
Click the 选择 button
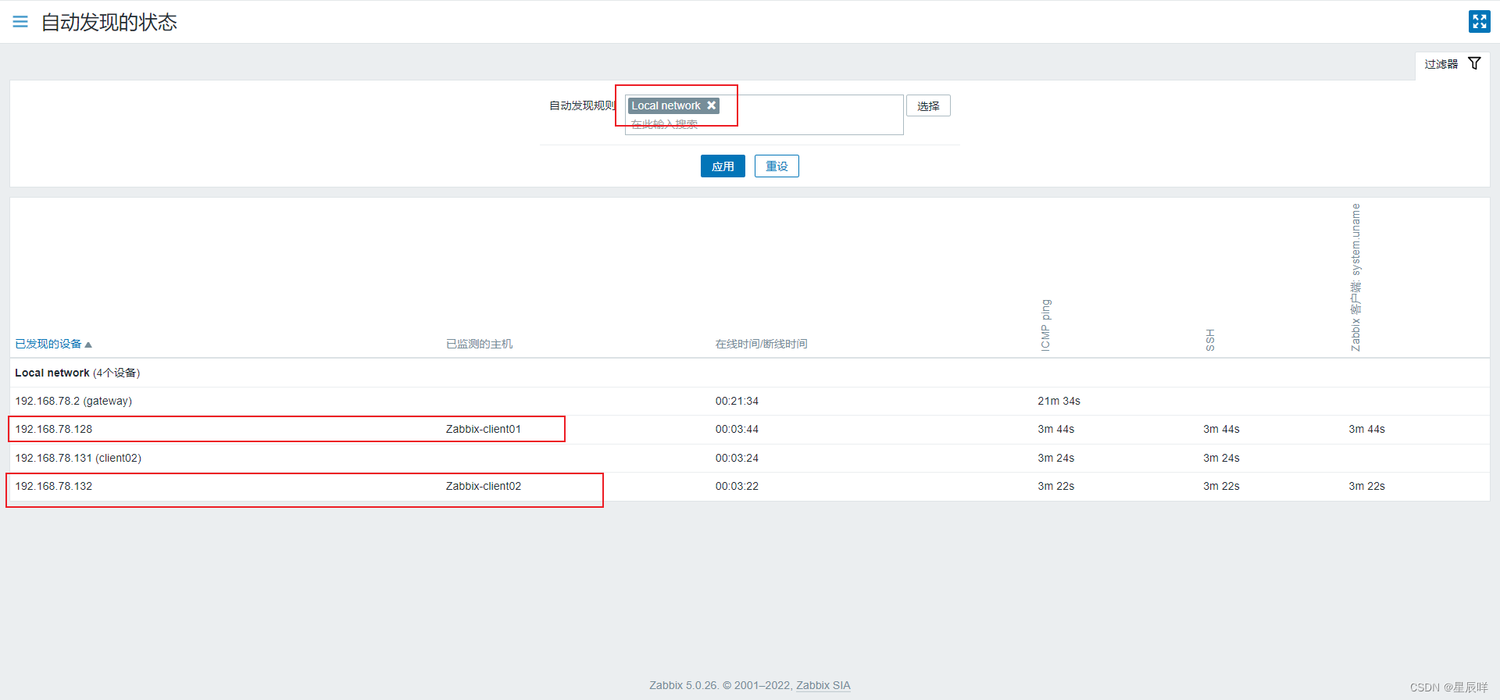[x=928, y=105]
